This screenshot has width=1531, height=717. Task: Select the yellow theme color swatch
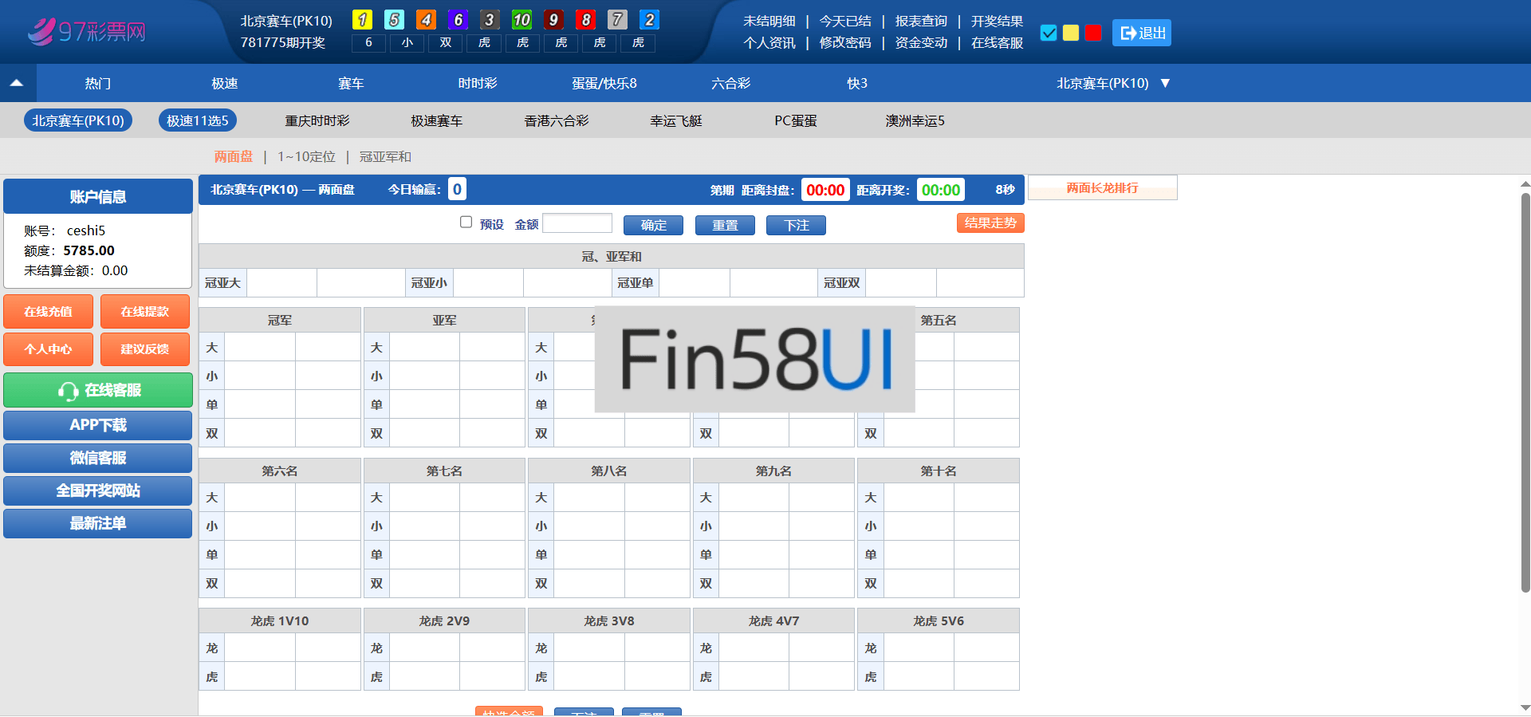tap(1071, 33)
